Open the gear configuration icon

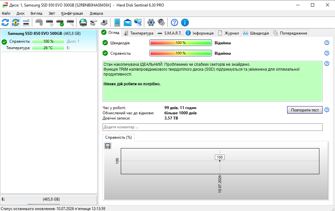coord(151,22)
